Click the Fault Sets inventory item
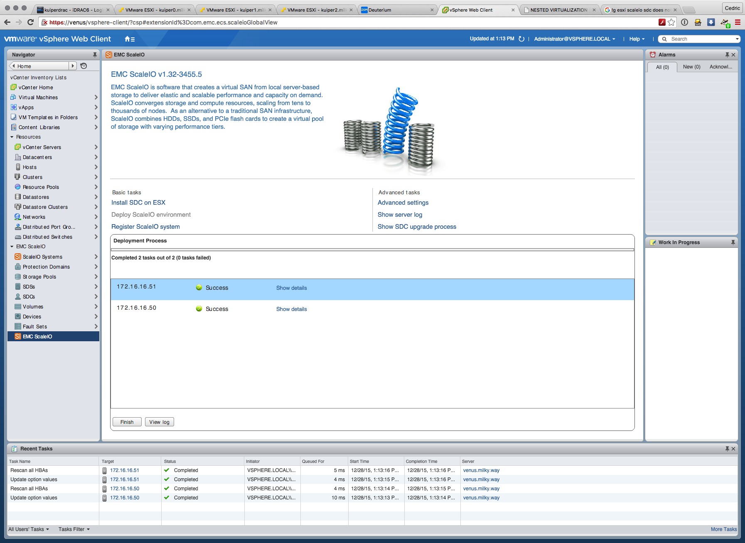Image resolution: width=745 pixels, height=543 pixels. [x=35, y=327]
